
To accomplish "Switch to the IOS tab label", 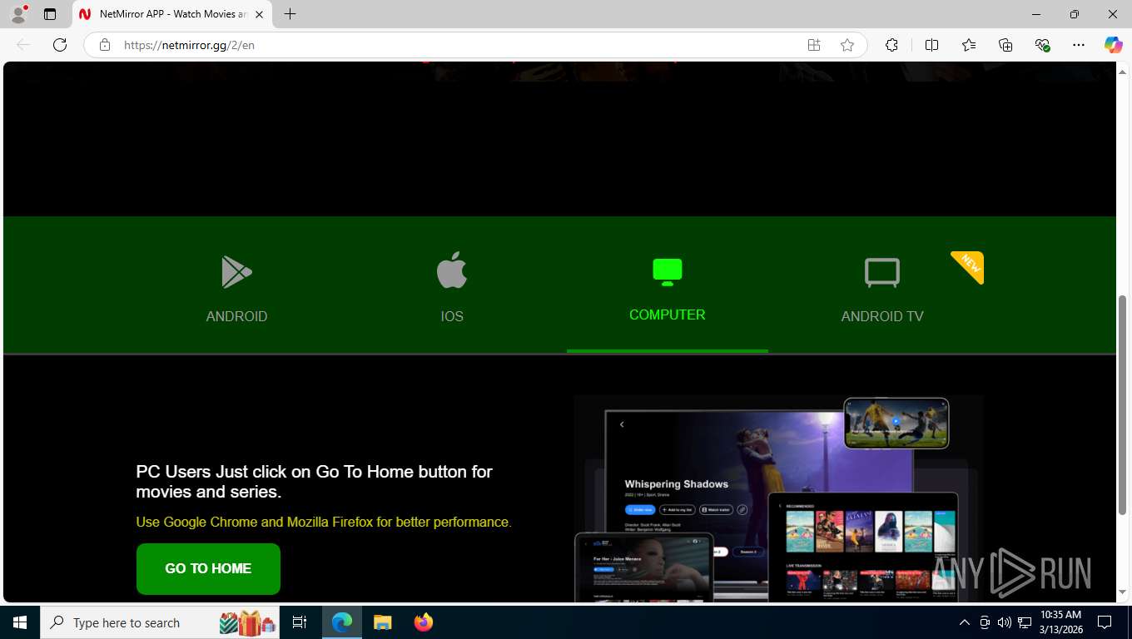I will 452,316.
